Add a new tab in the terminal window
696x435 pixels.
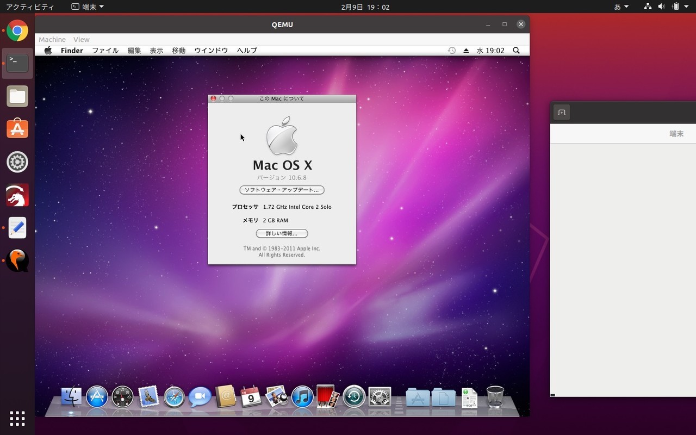(x=562, y=113)
